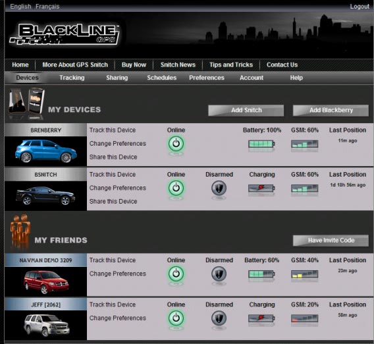Click the BSNITCH device name header

pos(45,175)
